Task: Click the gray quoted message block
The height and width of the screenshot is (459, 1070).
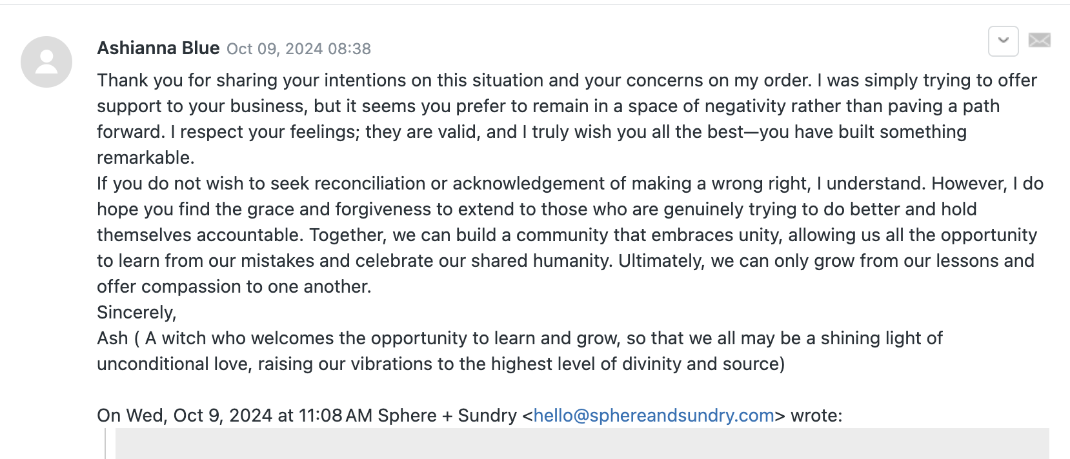Action: coord(581,445)
